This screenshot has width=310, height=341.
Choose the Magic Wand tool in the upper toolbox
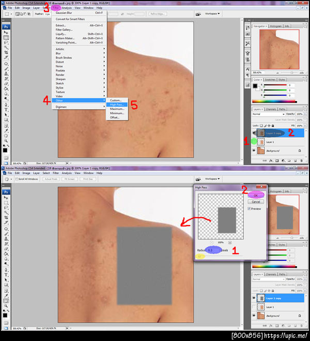pyautogui.click(x=6, y=48)
